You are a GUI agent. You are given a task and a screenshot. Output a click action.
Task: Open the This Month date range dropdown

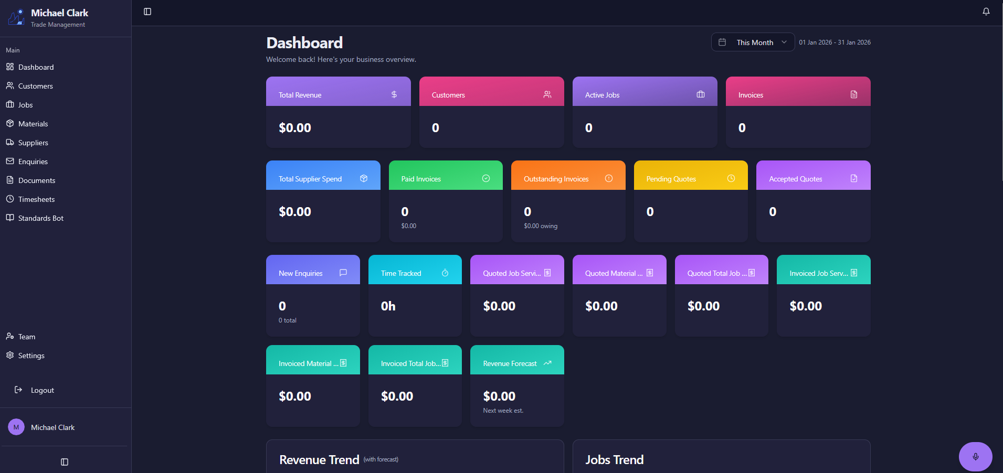coord(753,42)
